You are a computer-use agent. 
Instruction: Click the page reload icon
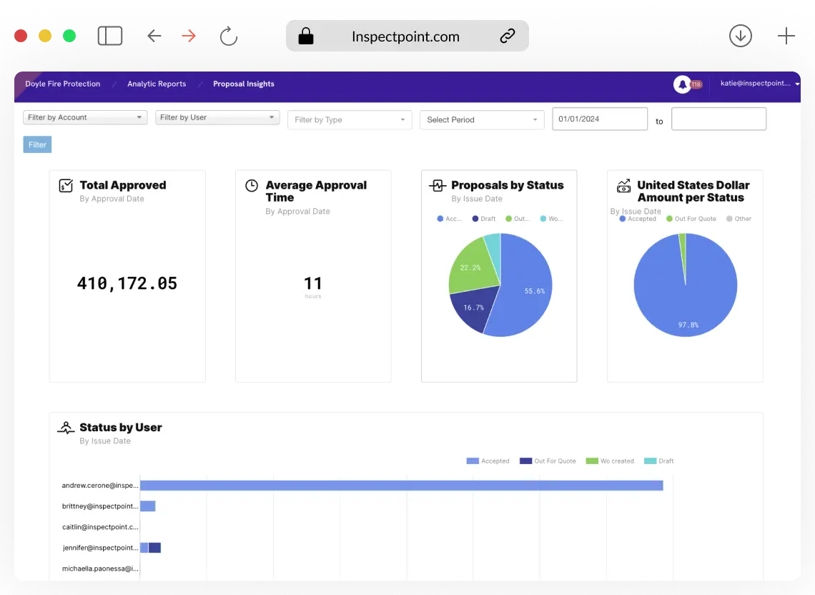pos(229,36)
